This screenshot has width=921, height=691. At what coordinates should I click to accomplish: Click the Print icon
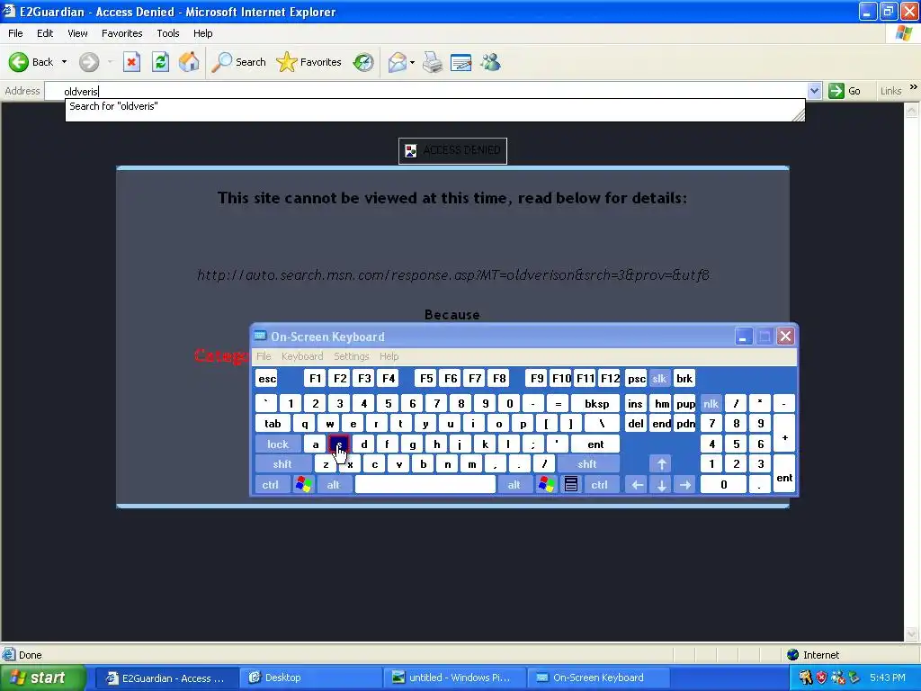pyautogui.click(x=433, y=62)
